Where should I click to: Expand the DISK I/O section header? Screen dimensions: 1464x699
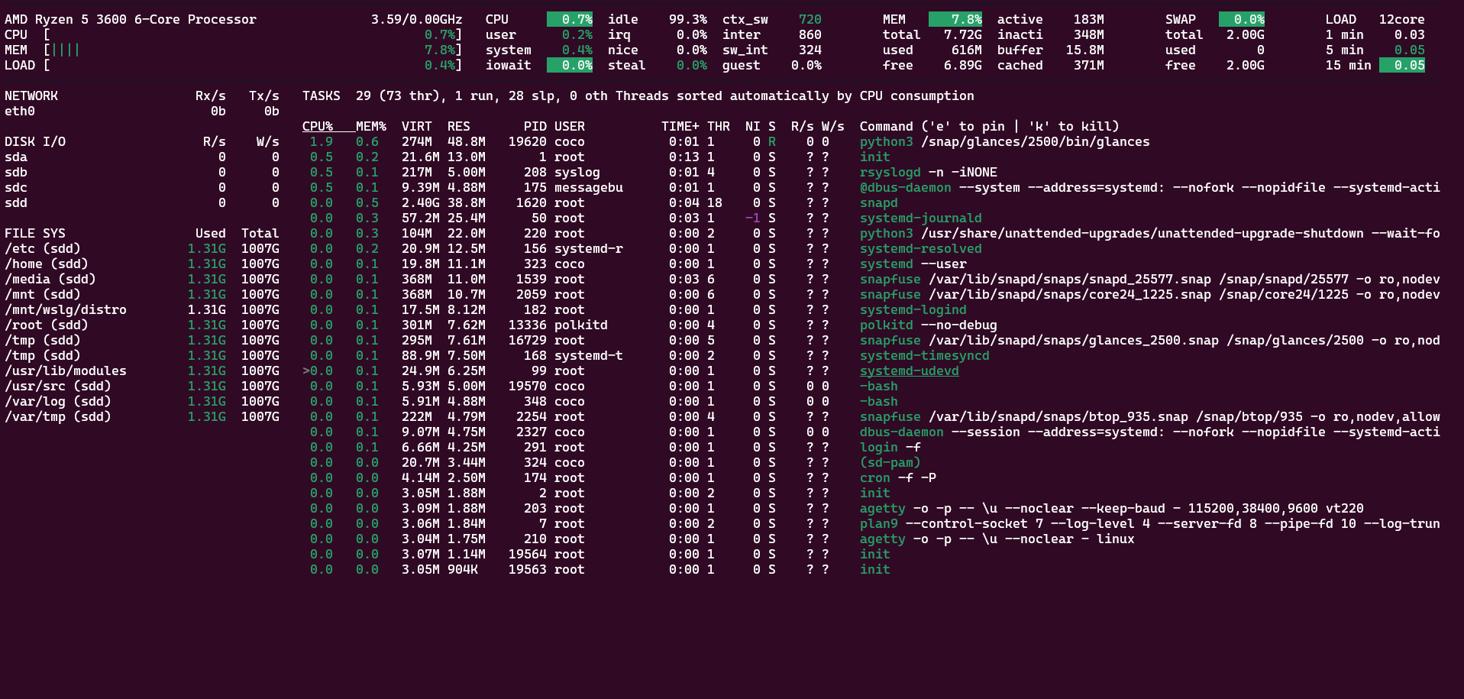pos(34,141)
